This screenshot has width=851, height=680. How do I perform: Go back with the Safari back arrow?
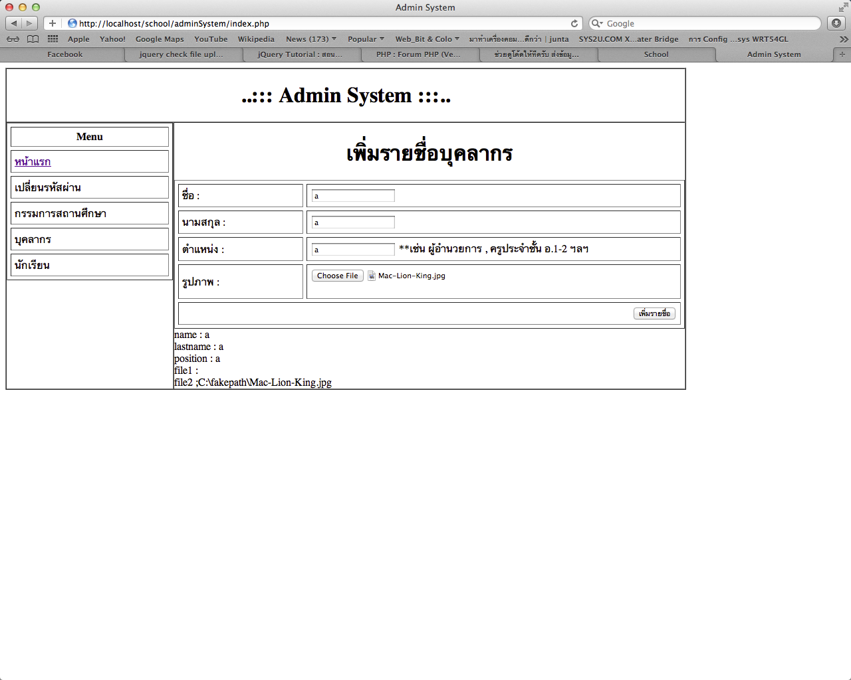pyautogui.click(x=14, y=23)
